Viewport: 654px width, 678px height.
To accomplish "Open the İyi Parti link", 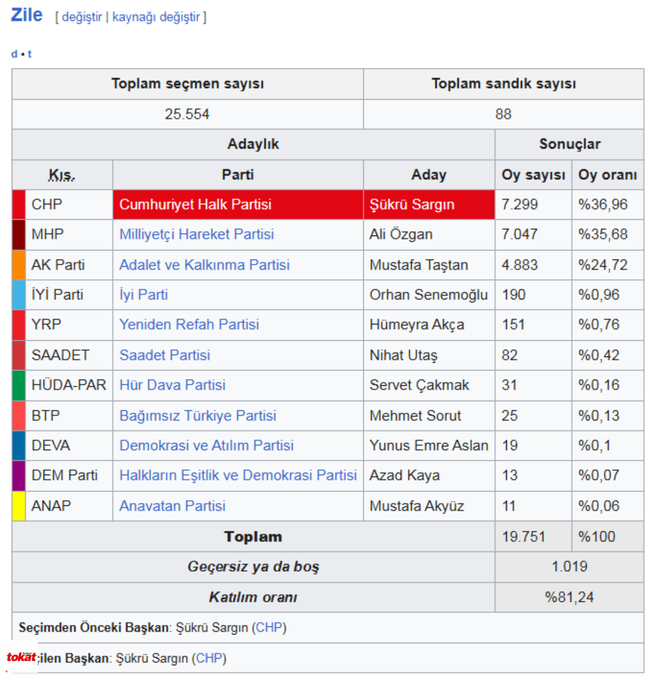I will point(144,295).
